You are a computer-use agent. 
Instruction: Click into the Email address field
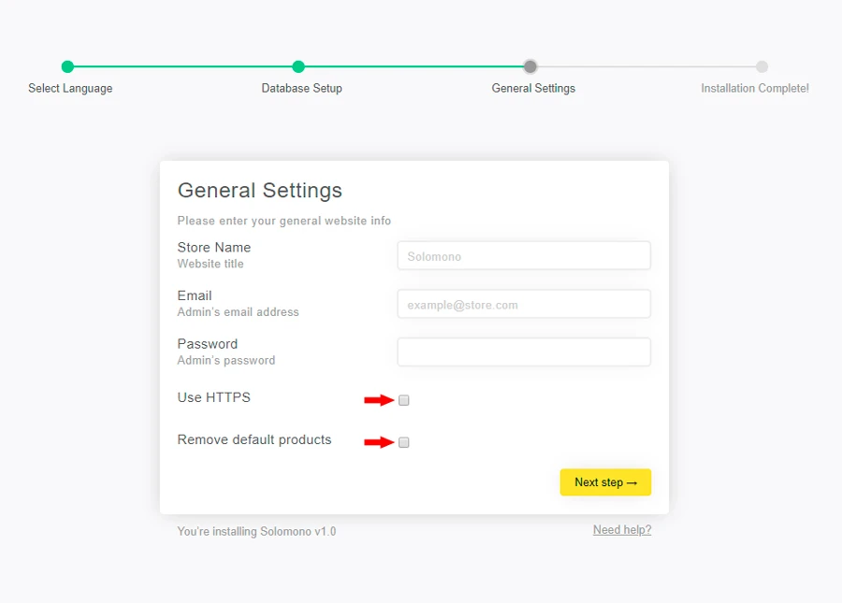[x=524, y=305]
